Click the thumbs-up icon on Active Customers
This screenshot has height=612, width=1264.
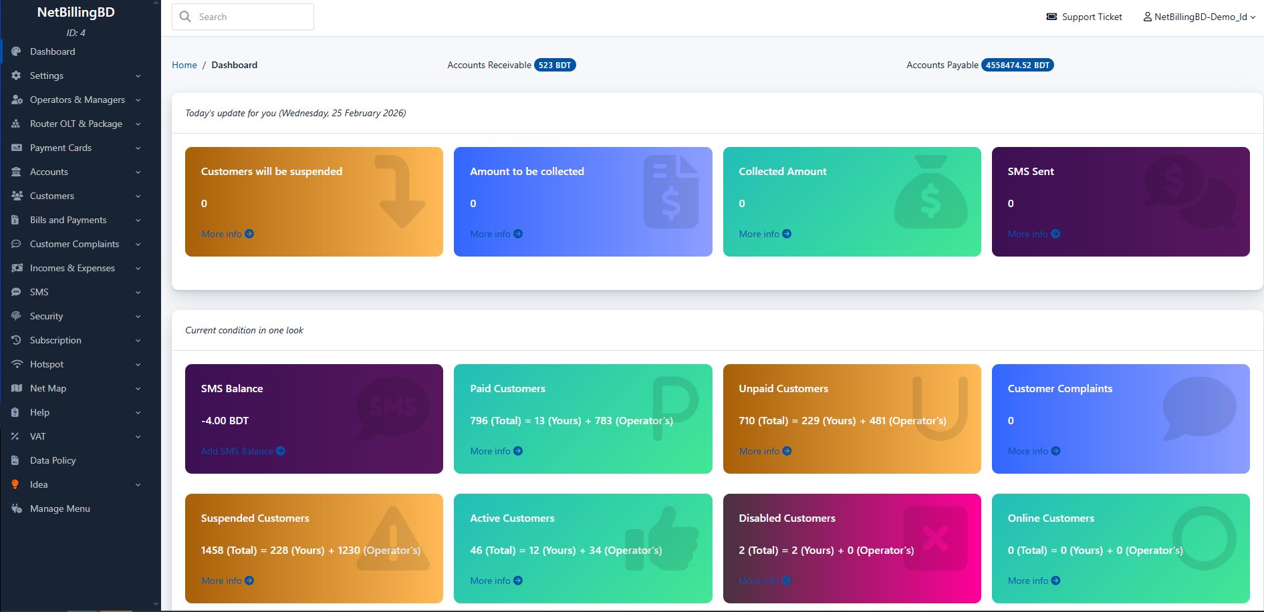pos(662,540)
